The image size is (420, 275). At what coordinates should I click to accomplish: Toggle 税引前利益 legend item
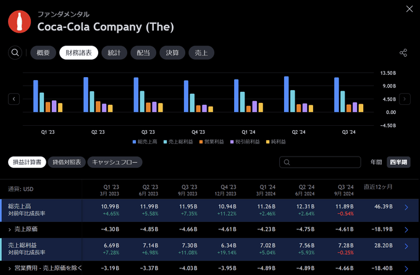[x=245, y=142]
